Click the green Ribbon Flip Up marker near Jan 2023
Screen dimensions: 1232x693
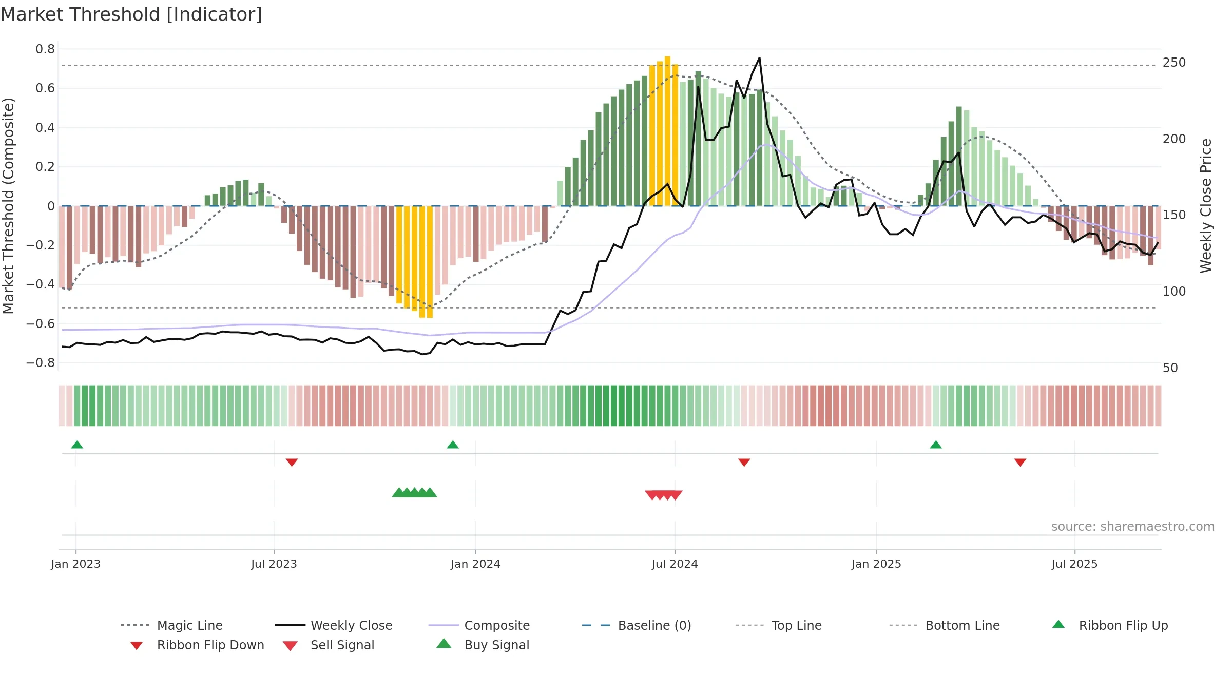tap(77, 445)
